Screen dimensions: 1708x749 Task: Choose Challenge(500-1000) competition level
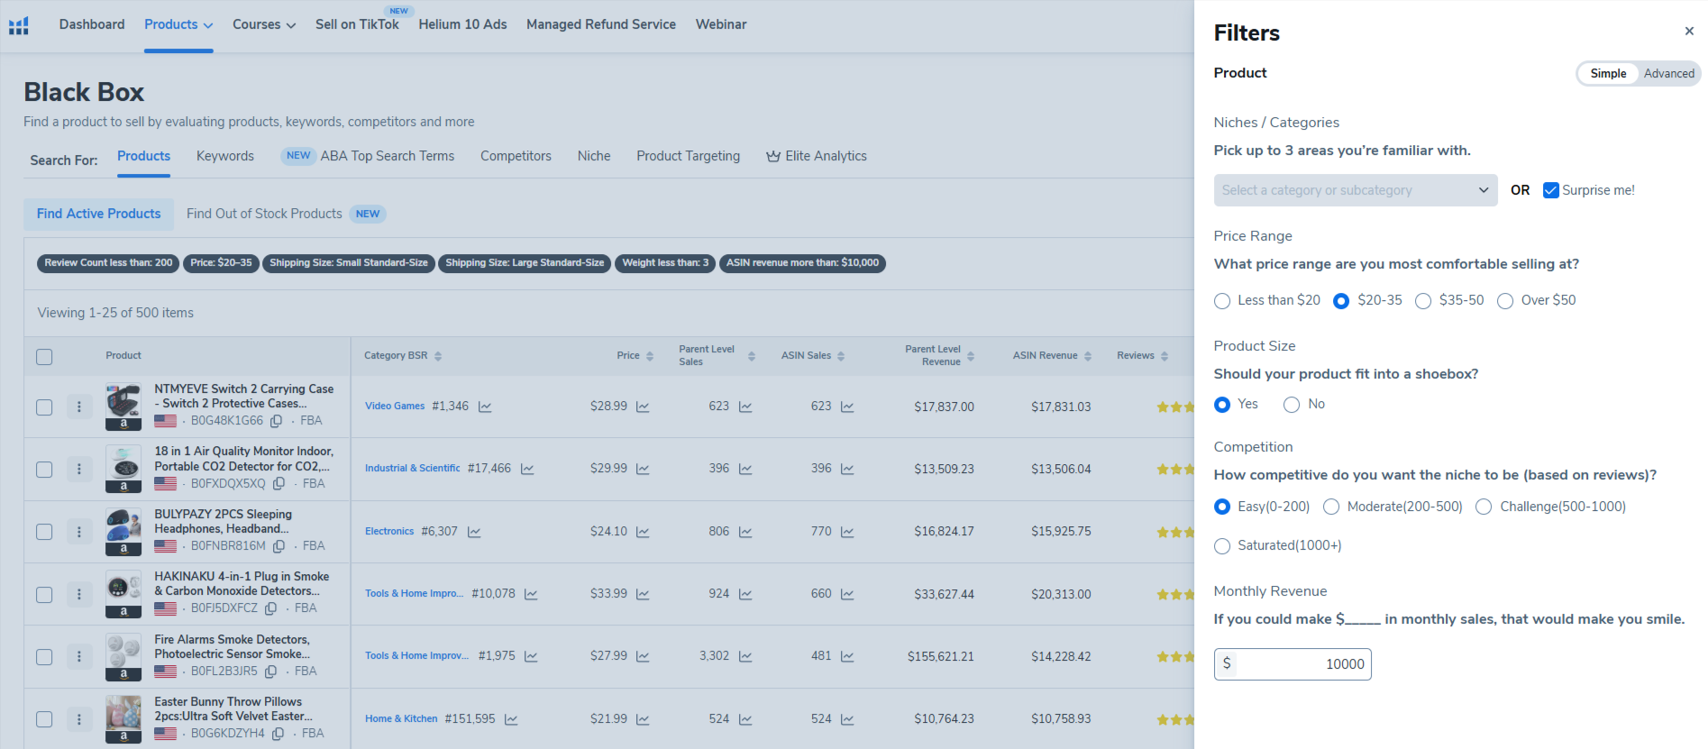click(x=1484, y=507)
